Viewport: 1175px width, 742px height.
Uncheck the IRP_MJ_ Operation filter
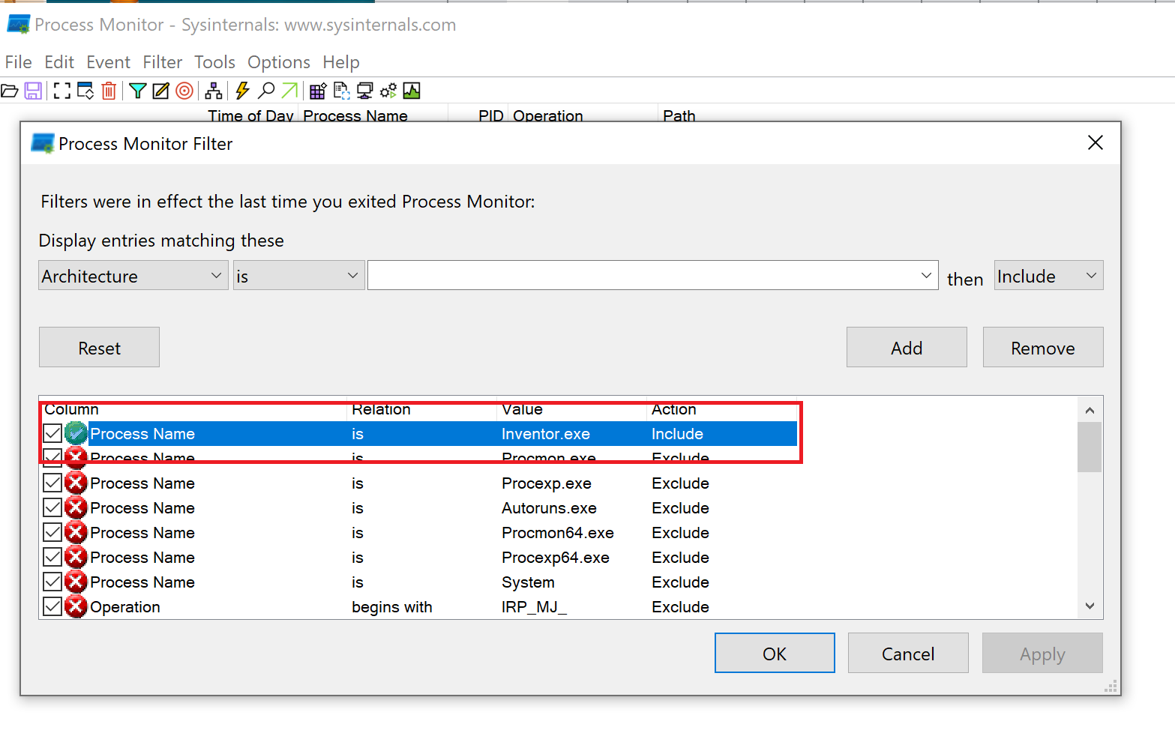pos(51,606)
